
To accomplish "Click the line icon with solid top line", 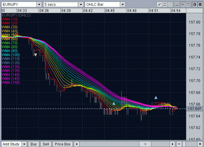I will coord(188,5).
